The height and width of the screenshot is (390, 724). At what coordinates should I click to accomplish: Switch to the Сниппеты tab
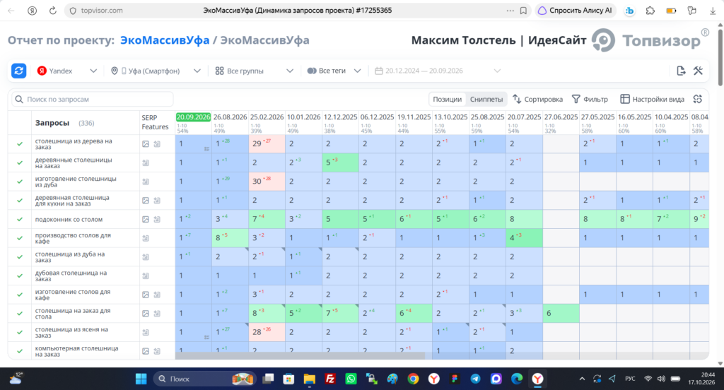[x=486, y=99]
